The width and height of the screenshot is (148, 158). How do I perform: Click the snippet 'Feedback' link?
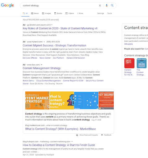point(108,135)
